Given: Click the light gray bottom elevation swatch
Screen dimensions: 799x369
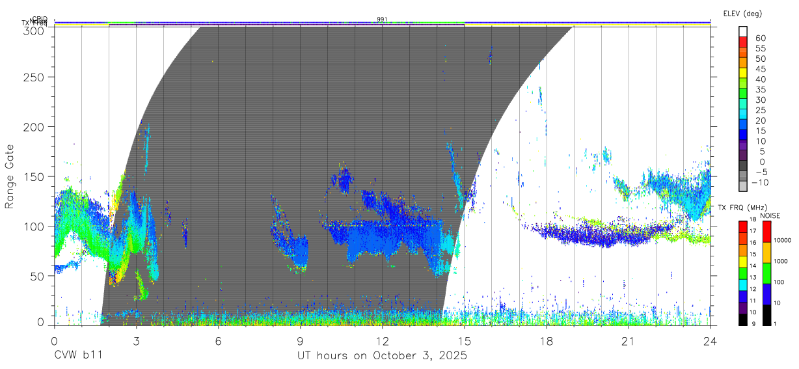Looking at the screenshot, I should tap(742, 187).
